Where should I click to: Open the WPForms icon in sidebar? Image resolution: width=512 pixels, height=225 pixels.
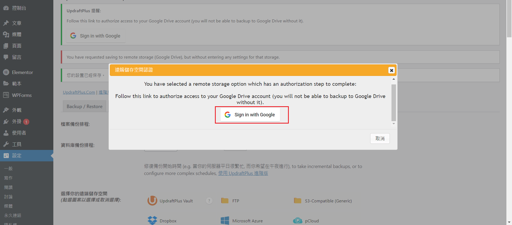coord(6,95)
